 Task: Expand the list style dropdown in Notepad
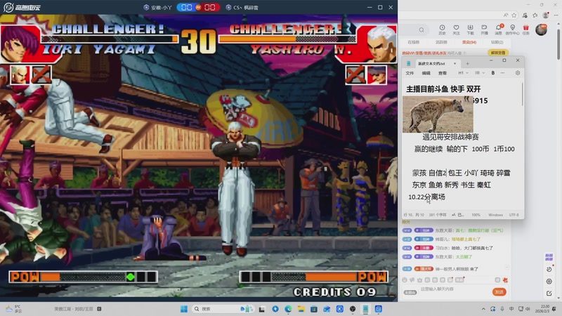pyautogui.click(x=480, y=73)
